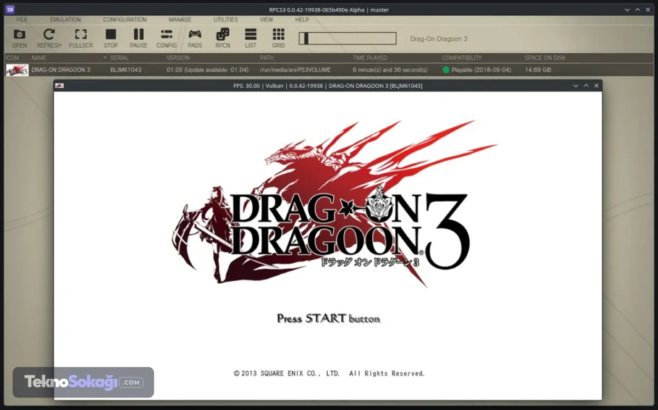Viewport: 658px width, 410px height.
Task: Stop emulation with the STOP icon
Action: [111, 38]
